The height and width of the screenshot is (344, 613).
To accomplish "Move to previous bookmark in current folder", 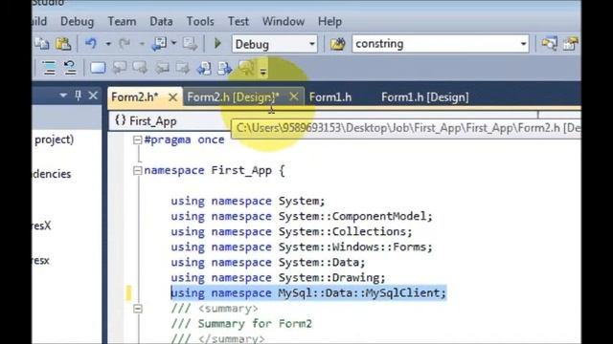I will [162, 69].
